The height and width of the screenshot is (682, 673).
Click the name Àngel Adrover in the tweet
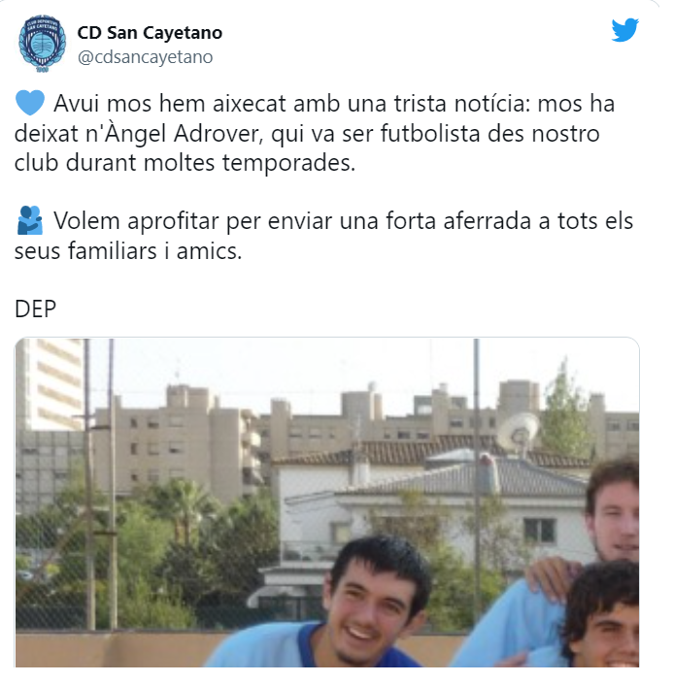(x=218, y=134)
